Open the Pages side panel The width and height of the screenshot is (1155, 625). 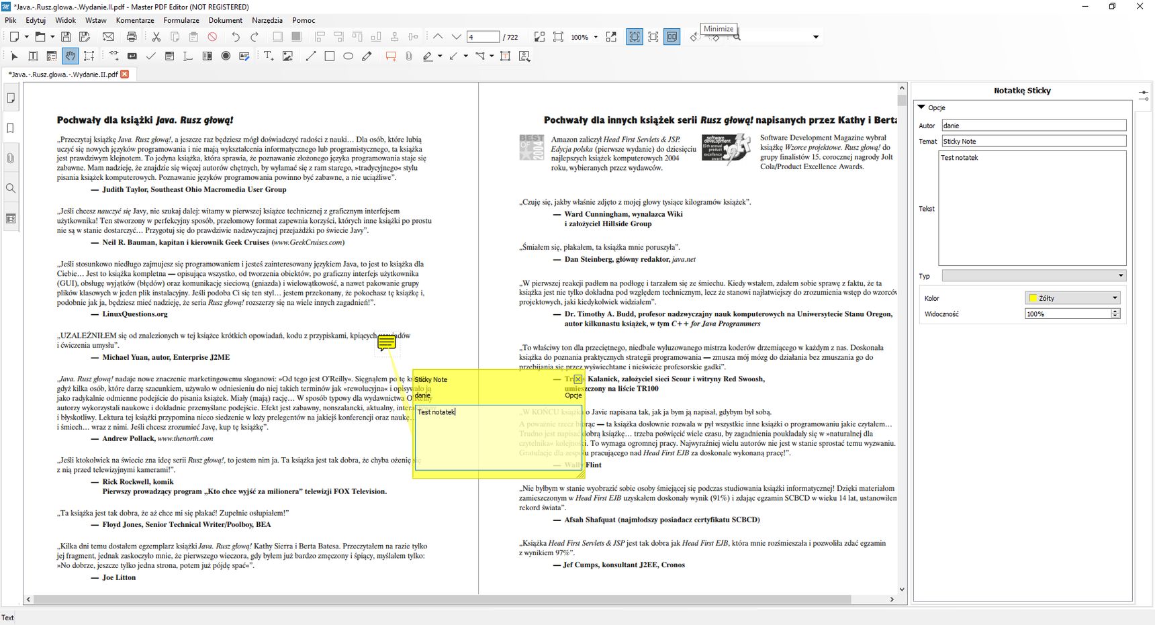click(x=11, y=98)
